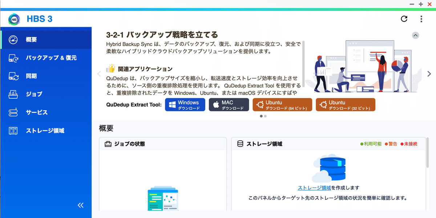Screen dimensions: 436x218
Task: Click the QuDedup Extract Tool: label
Action: pyautogui.click(x=134, y=105)
